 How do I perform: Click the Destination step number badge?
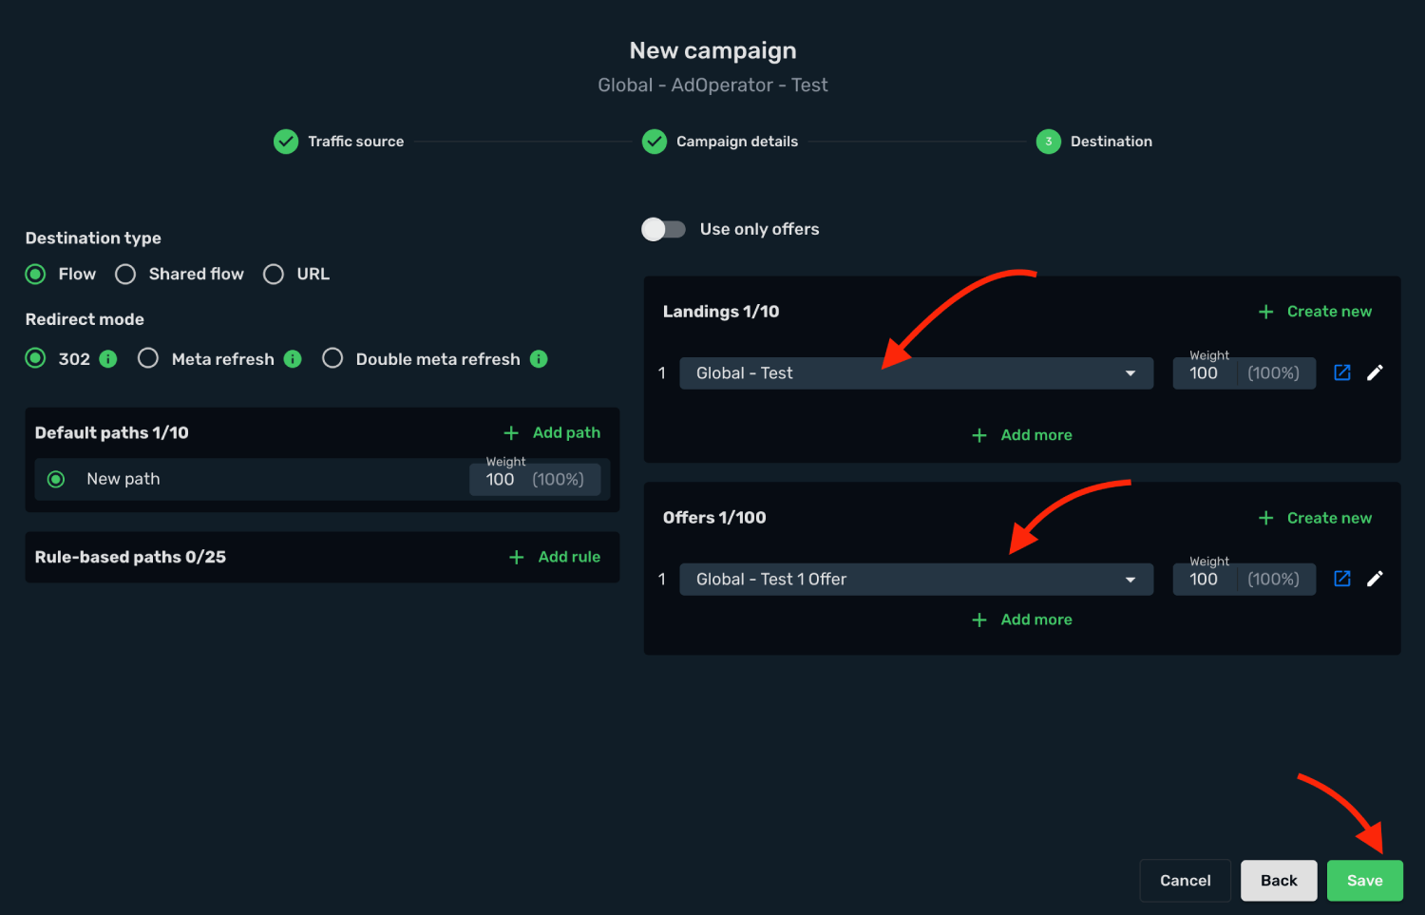(1049, 142)
